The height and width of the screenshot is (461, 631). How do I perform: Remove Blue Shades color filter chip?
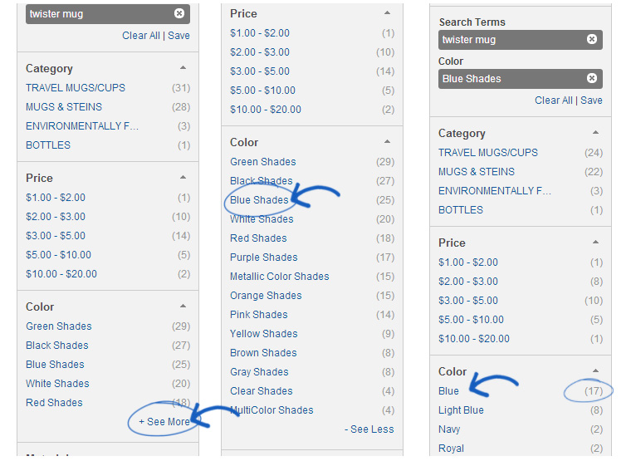(x=591, y=78)
